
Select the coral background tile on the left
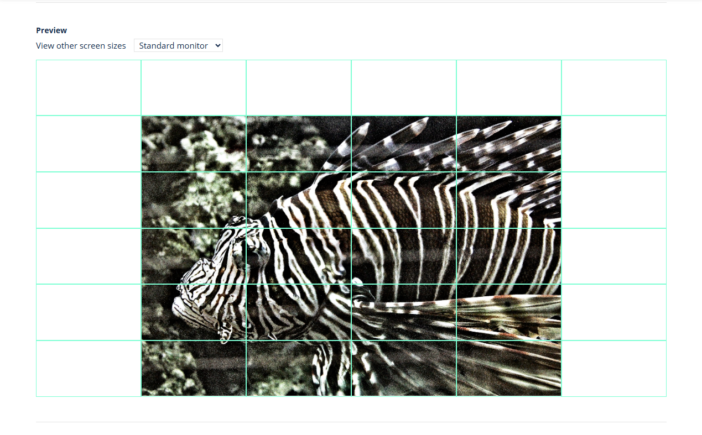[194, 144]
